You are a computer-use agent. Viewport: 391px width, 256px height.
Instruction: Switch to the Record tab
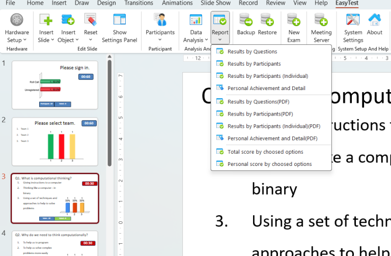(248, 3)
